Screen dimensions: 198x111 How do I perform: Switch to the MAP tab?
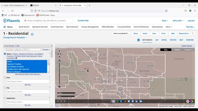[x=181, y=40]
